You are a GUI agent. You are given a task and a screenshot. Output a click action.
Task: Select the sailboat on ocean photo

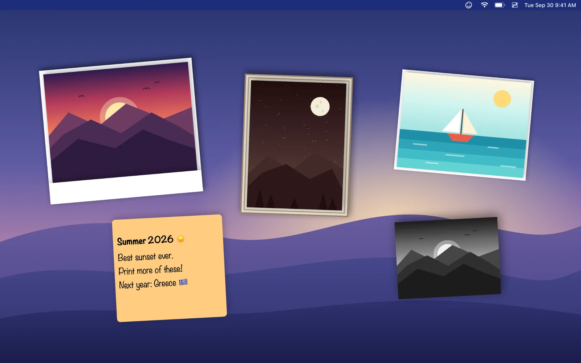point(464,125)
